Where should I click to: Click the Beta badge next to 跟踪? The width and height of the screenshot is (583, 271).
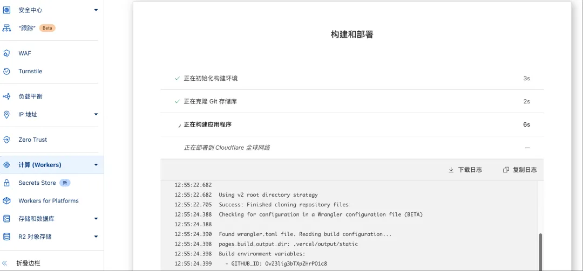click(x=47, y=28)
